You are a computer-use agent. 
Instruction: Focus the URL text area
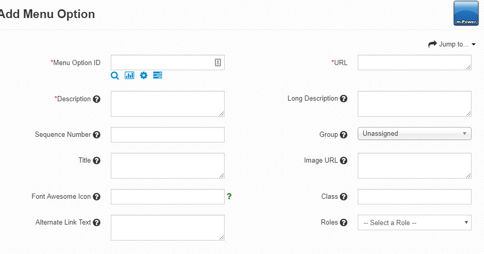click(x=414, y=62)
